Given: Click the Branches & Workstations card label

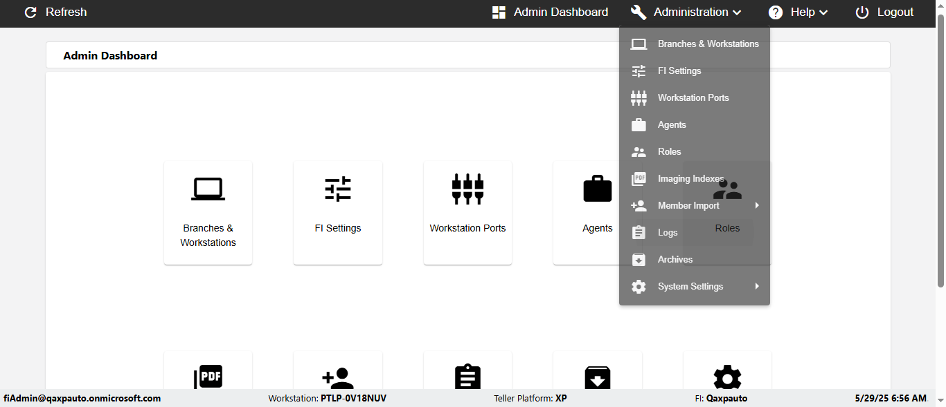Looking at the screenshot, I should pos(208,236).
